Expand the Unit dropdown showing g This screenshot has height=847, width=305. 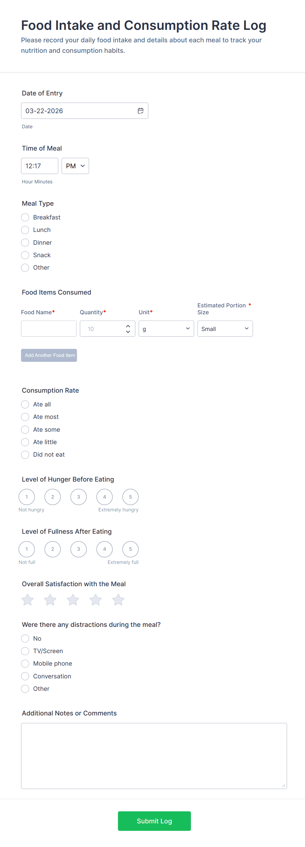click(166, 328)
